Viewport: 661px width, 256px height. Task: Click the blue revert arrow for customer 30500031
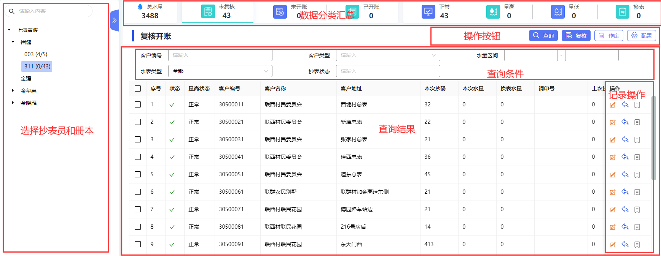pyautogui.click(x=625, y=139)
